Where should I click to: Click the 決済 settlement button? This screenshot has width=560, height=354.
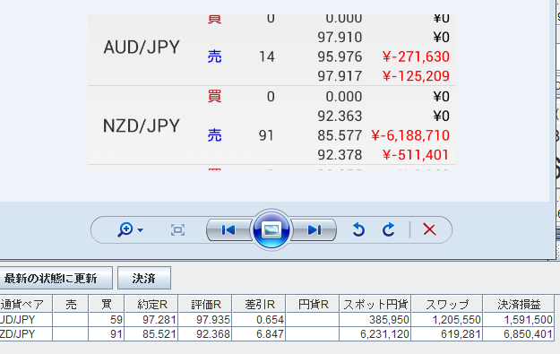coord(144,278)
